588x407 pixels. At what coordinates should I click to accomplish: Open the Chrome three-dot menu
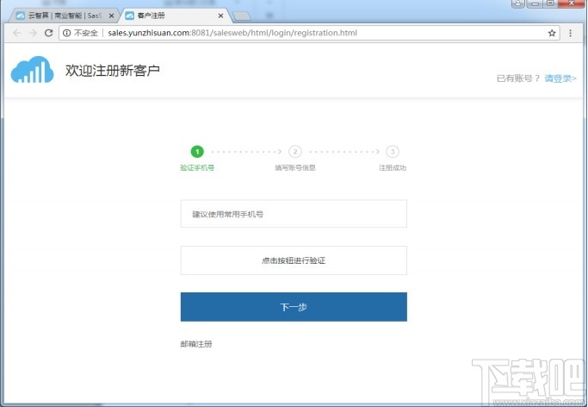(571, 33)
